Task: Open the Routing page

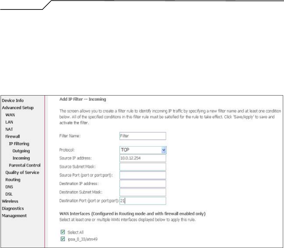Action: point(13,180)
